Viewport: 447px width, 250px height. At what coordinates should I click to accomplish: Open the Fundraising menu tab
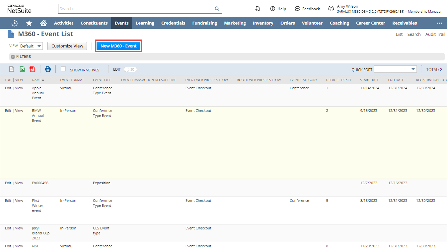tap(204, 23)
